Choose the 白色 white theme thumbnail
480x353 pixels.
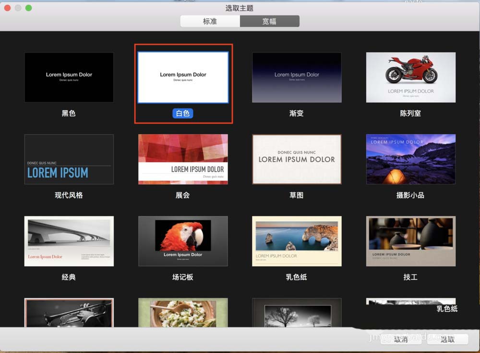click(183, 77)
